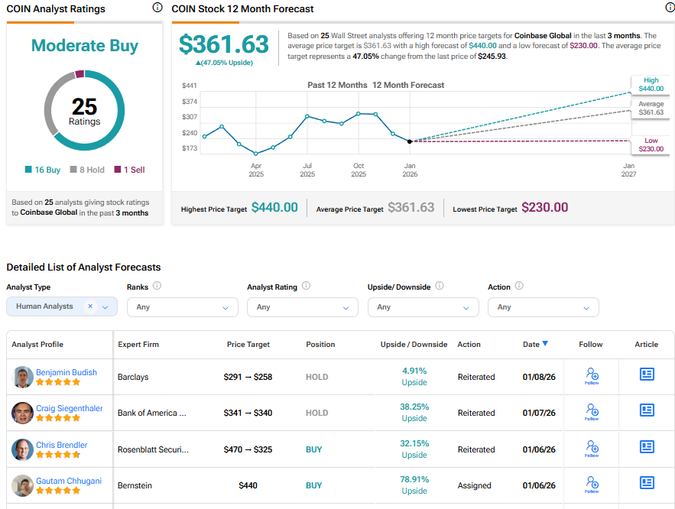The height and width of the screenshot is (509, 675).
Task: Remove the Human Analysts filter chip
Action: point(90,306)
